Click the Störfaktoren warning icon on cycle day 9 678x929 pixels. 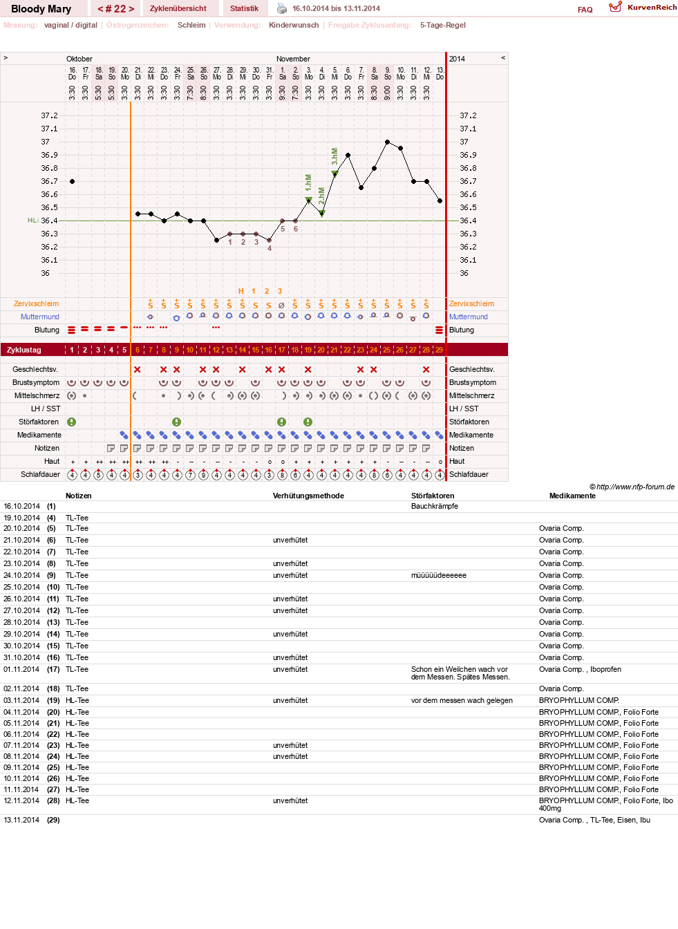click(177, 422)
